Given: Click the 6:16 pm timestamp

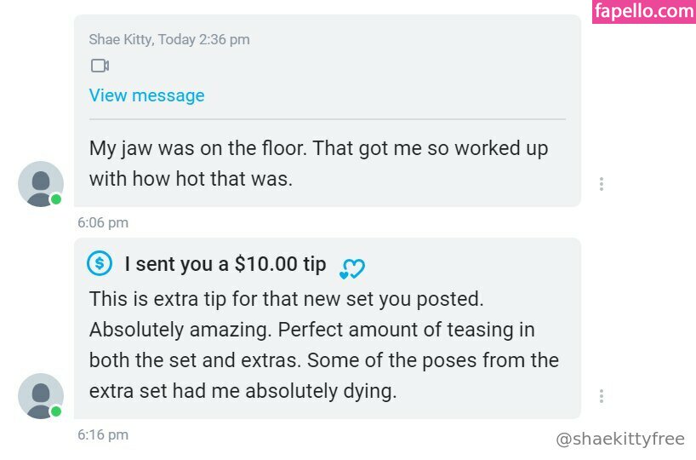Looking at the screenshot, I should tap(102, 435).
